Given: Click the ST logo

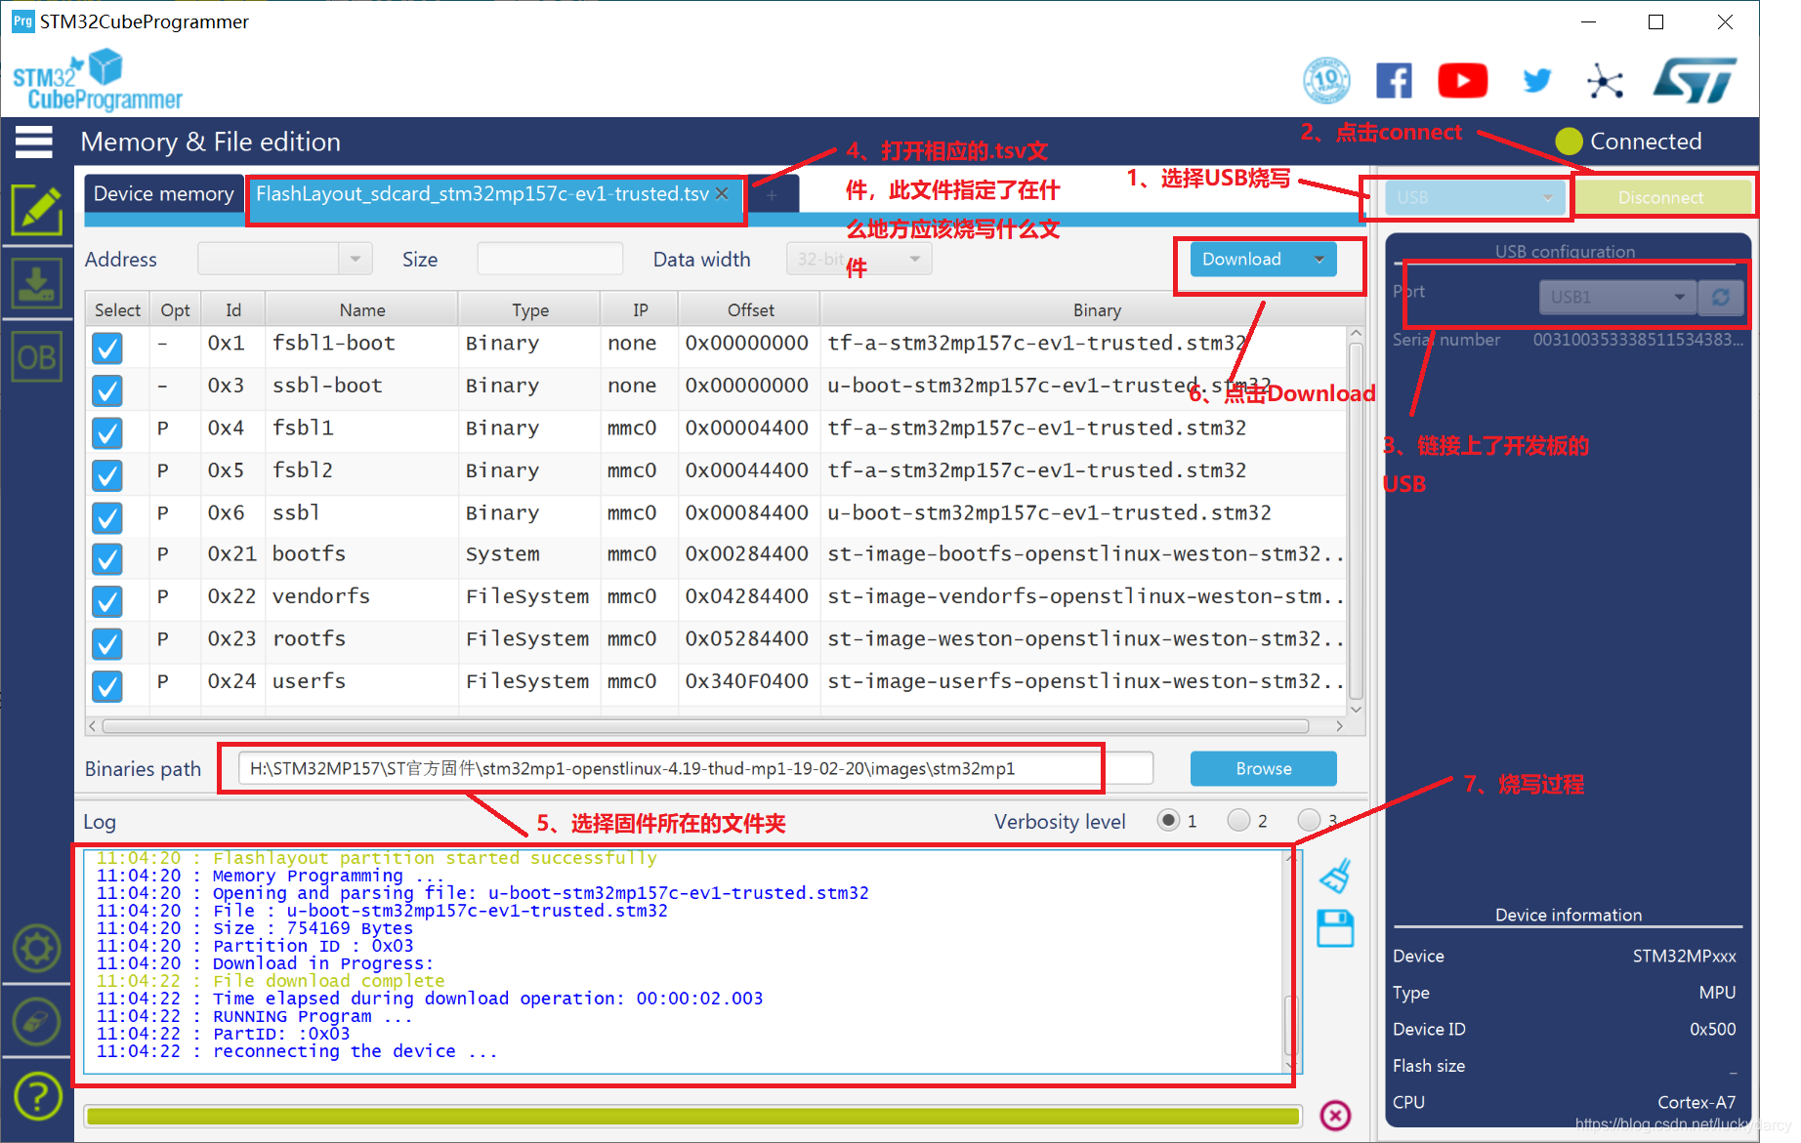Looking at the screenshot, I should pos(1695,80).
